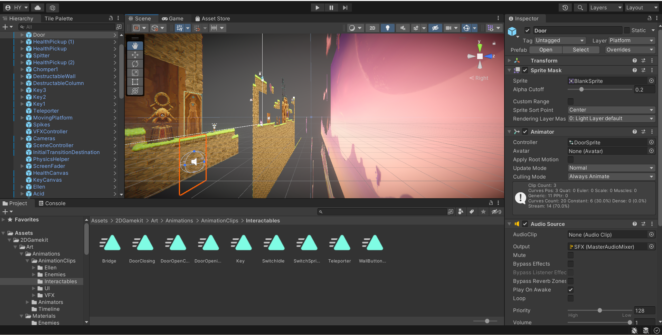Click the prefab Select button

tap(580, 50)
